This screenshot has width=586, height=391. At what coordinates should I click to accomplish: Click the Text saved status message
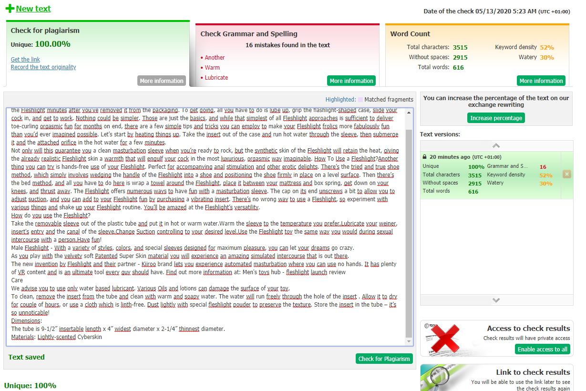click(26, 357)
